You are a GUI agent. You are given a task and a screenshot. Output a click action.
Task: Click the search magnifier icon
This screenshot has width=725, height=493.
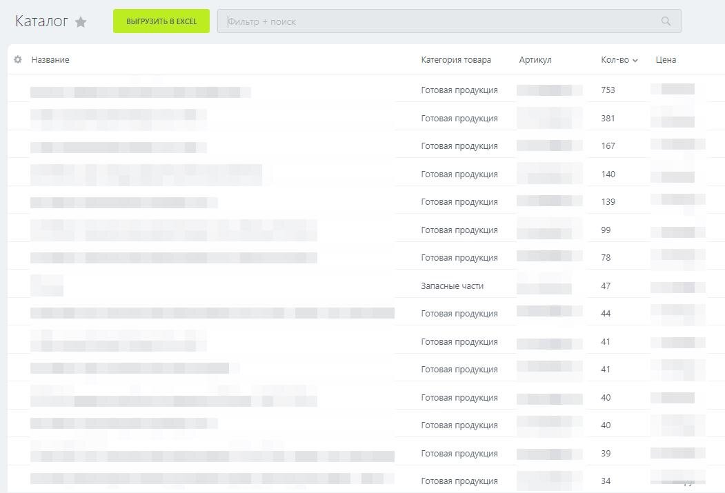point(666,21)
